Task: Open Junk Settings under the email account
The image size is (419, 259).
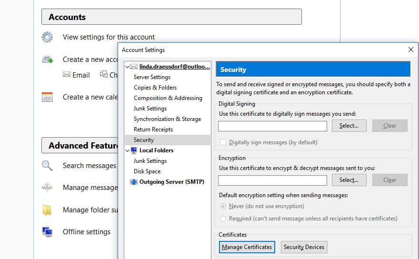Action: pos(150,109)
